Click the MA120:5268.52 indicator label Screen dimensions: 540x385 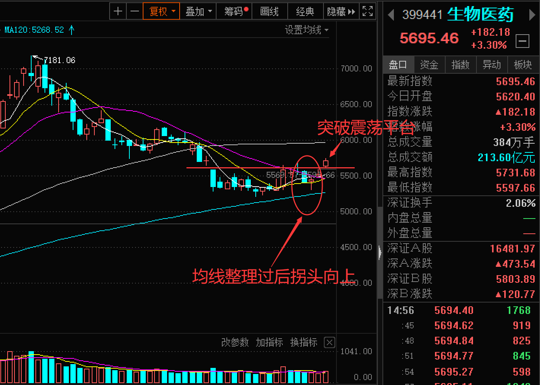[34, 30]
